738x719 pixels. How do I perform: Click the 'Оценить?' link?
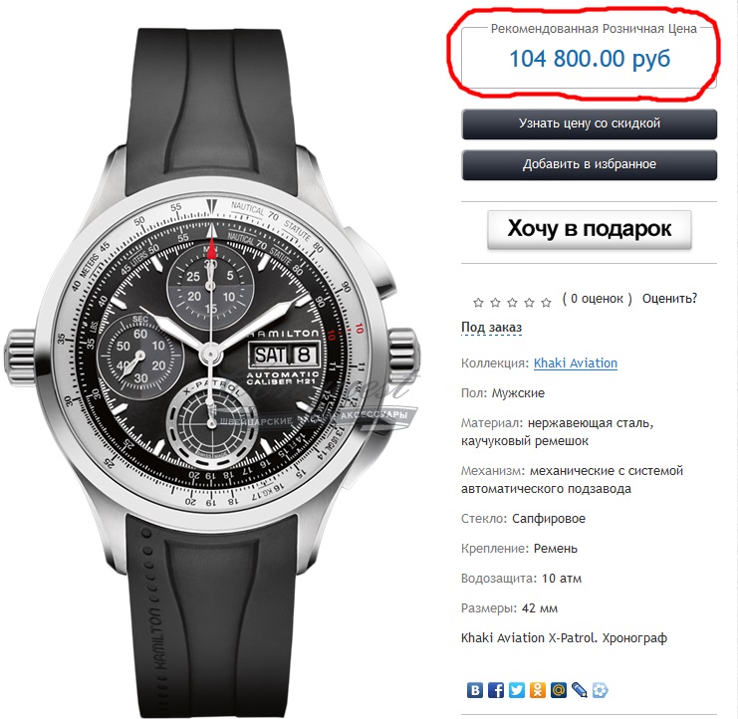669,299
